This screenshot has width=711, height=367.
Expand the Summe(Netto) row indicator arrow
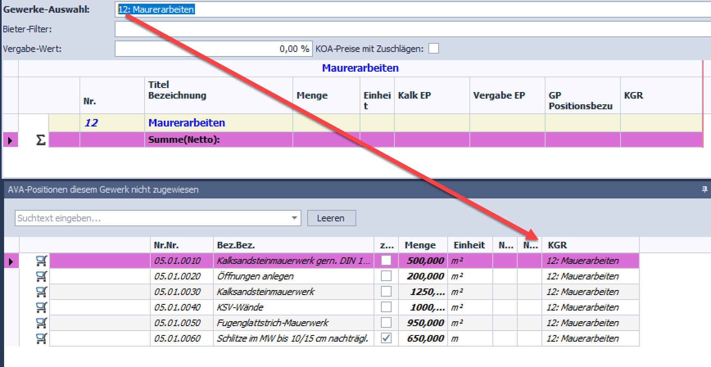[10, 140]
